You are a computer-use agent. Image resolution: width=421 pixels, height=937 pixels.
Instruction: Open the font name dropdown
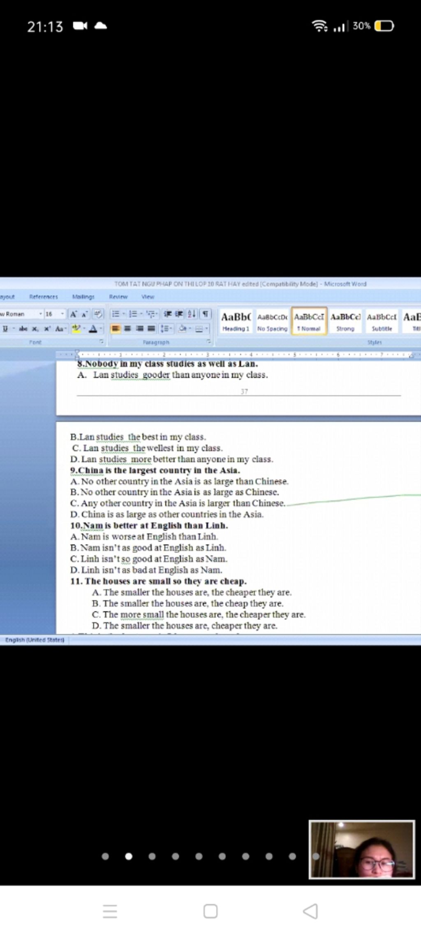point(40,314)
